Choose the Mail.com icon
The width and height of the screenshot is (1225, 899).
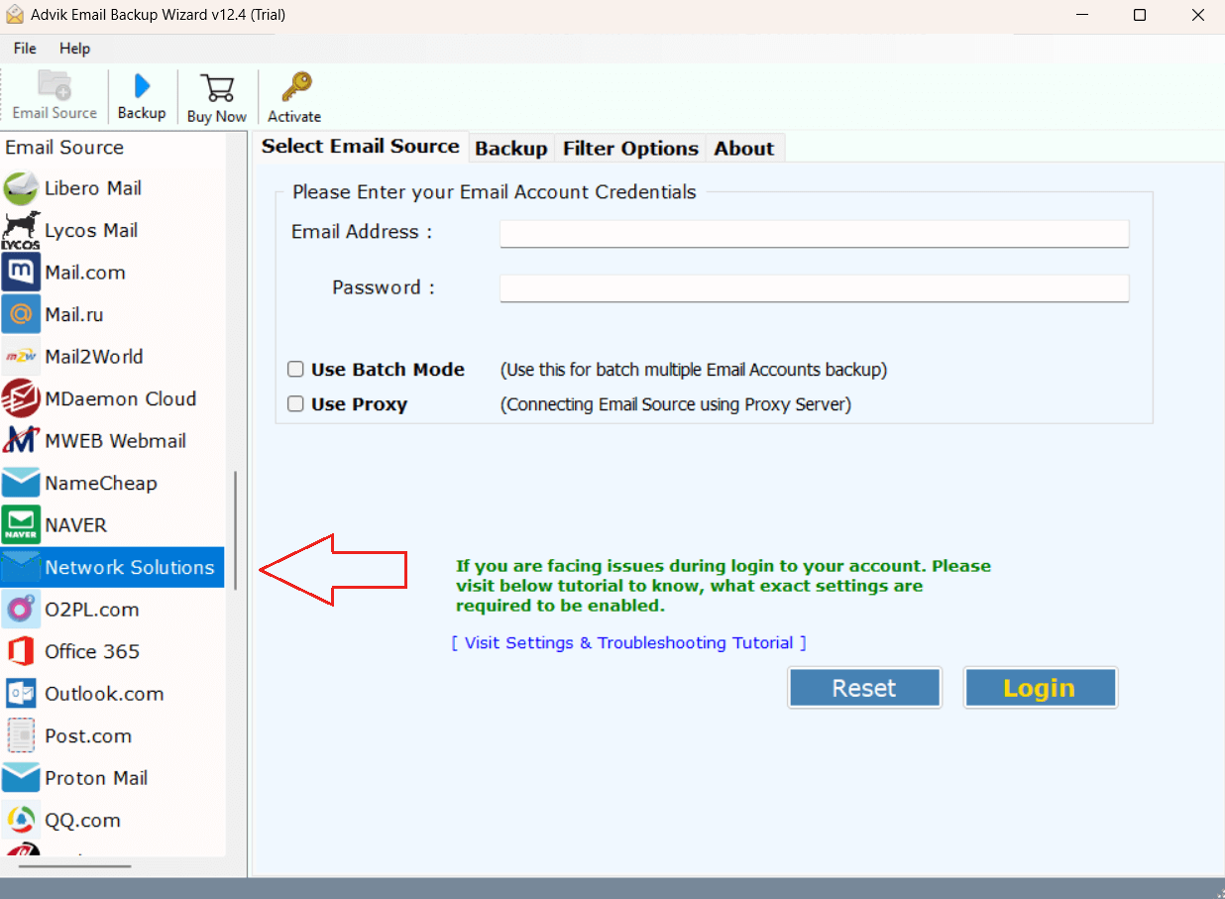click(21, 273)
